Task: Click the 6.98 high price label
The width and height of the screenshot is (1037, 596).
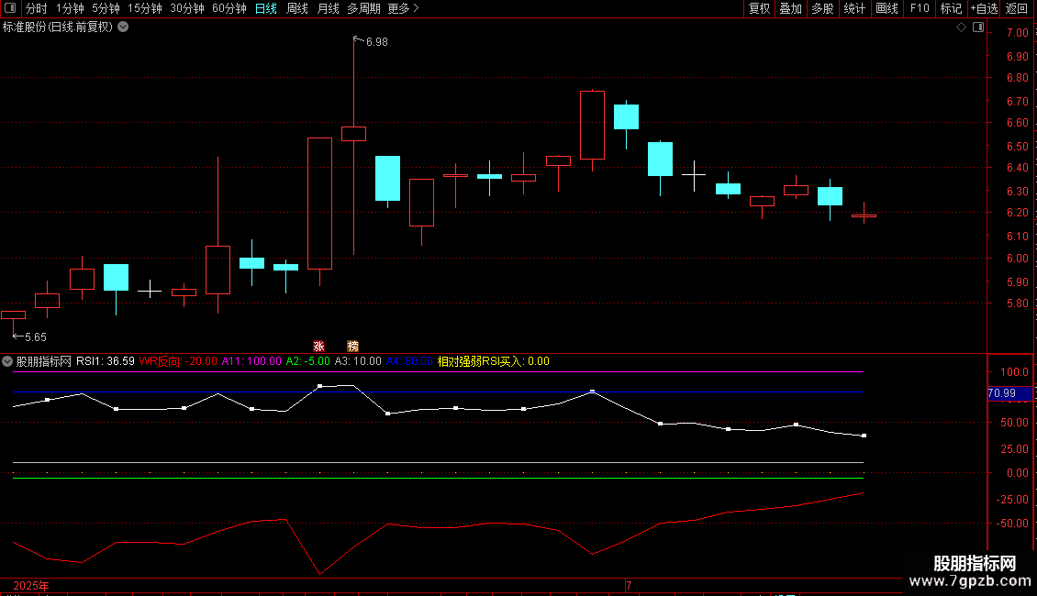Action: point(377,41)
